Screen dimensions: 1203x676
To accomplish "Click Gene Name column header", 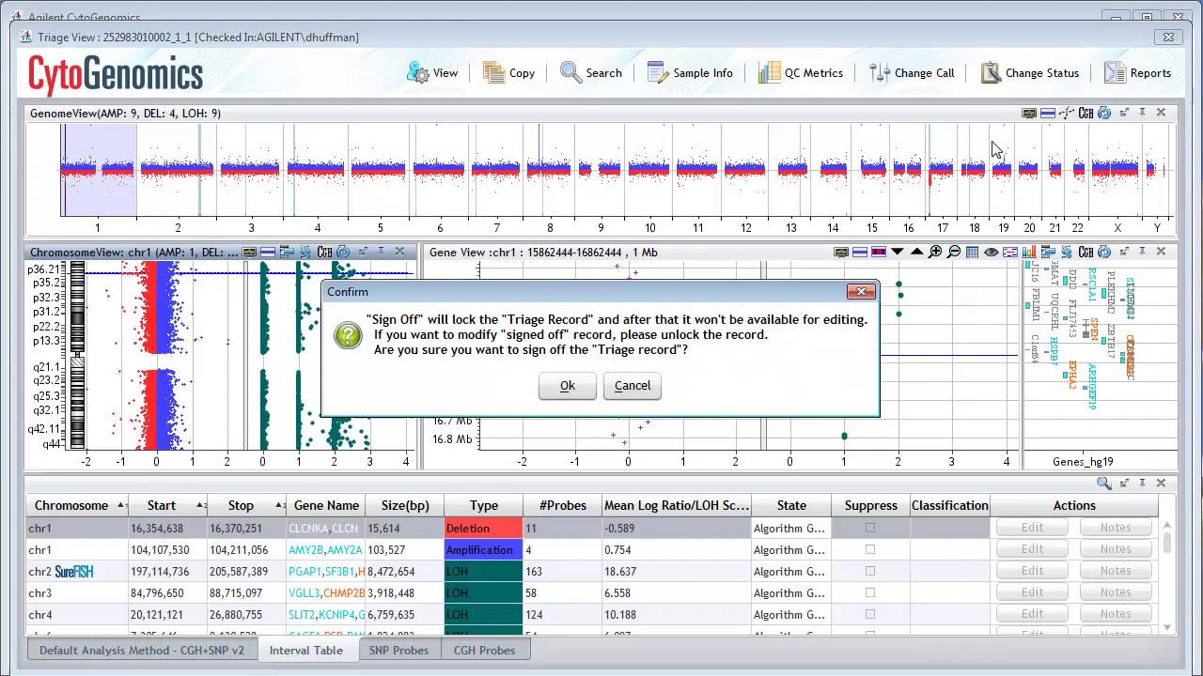I will (326, 505).
